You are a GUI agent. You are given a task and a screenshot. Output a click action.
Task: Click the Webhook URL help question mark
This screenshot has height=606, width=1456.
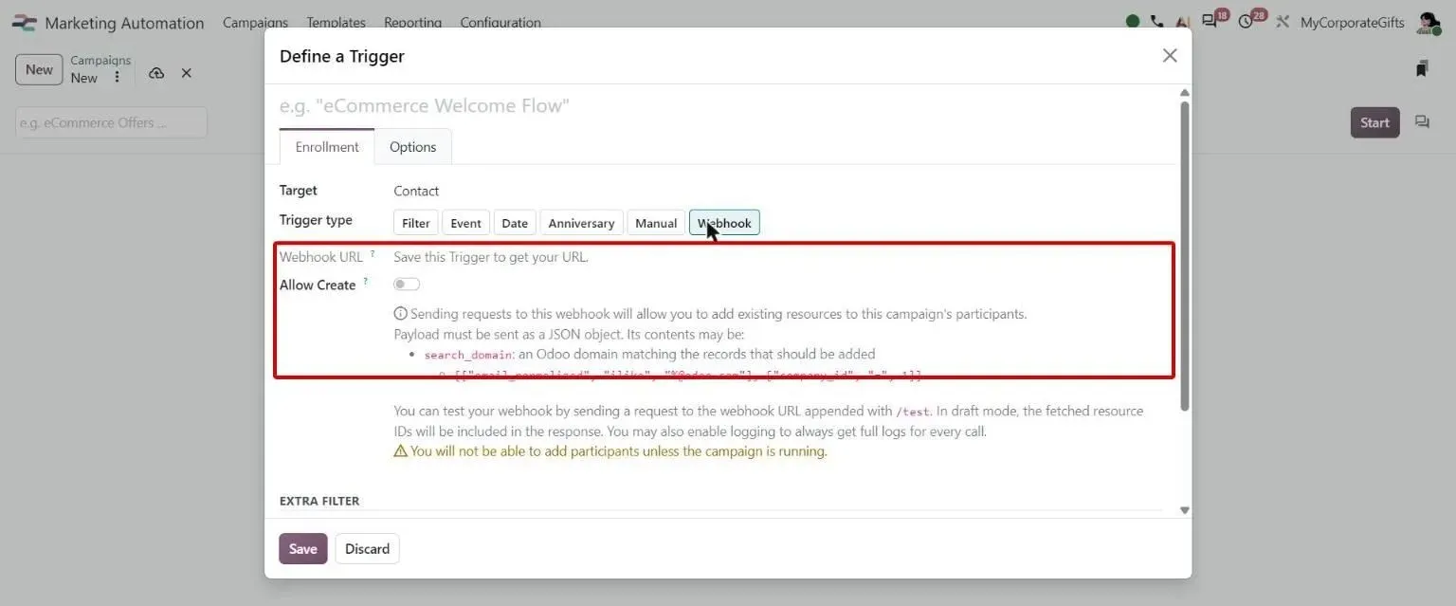pyautogui.click(x=373, y=253)
